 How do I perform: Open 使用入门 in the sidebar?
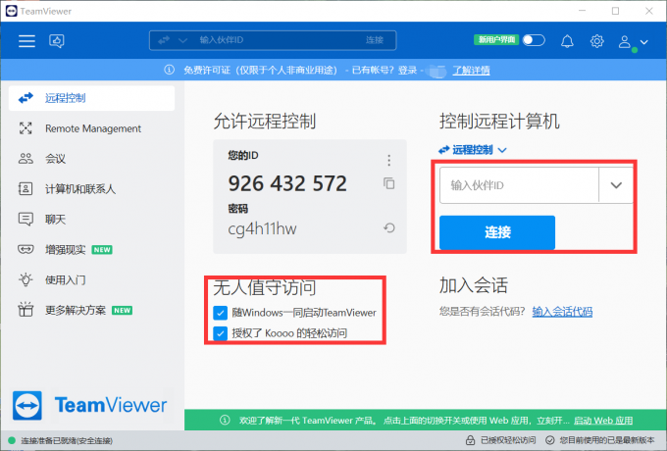pos(91,279)
